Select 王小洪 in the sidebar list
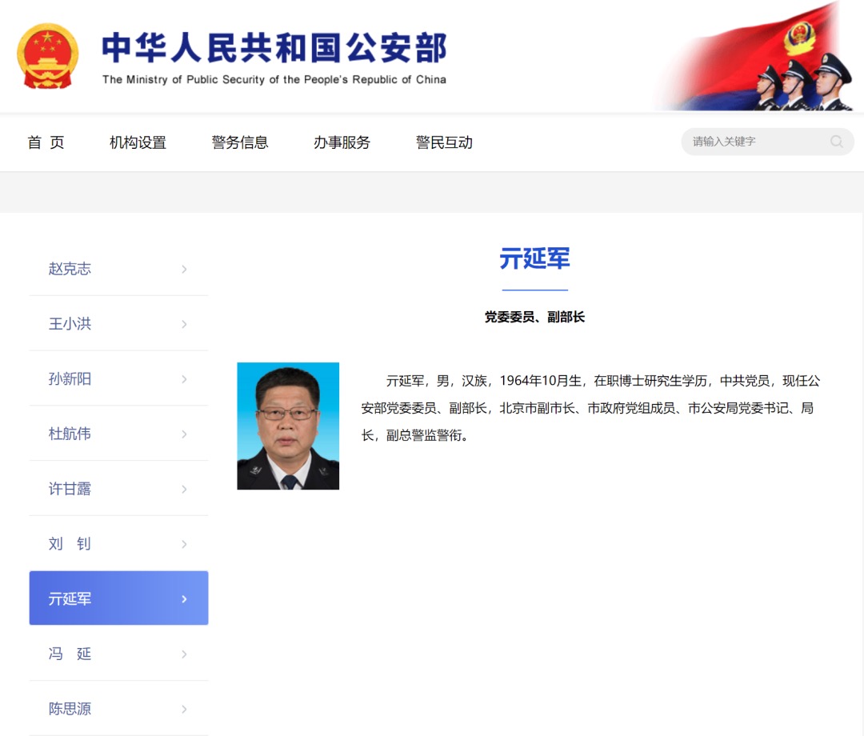Viewport: 864px width, 736px height. tap(118, 323)
